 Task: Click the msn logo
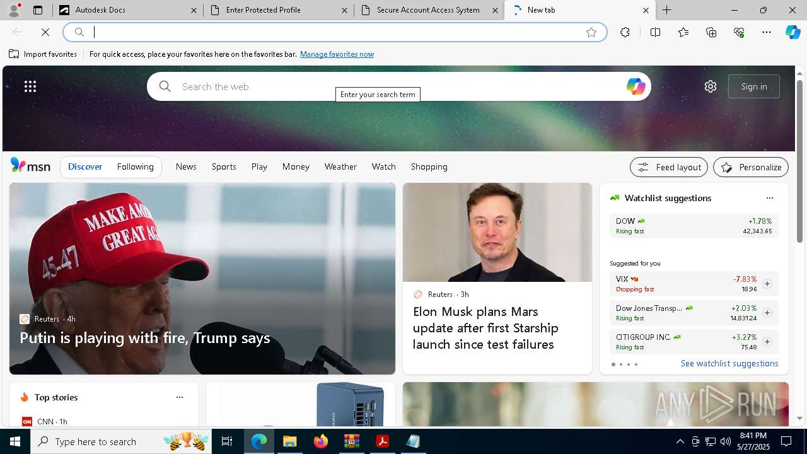coord(30,166)
